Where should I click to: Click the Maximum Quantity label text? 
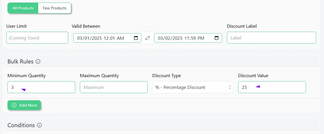(99, 76)
